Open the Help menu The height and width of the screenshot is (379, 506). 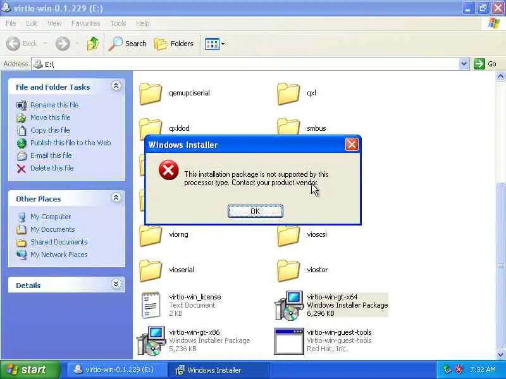142,23
